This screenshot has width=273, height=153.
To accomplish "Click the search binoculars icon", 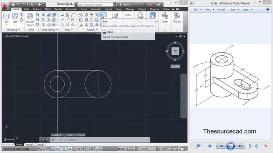I will (x=116, y=5).
